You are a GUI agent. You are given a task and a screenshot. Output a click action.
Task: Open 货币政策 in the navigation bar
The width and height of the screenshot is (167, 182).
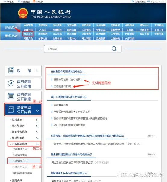tap(57, 25)
